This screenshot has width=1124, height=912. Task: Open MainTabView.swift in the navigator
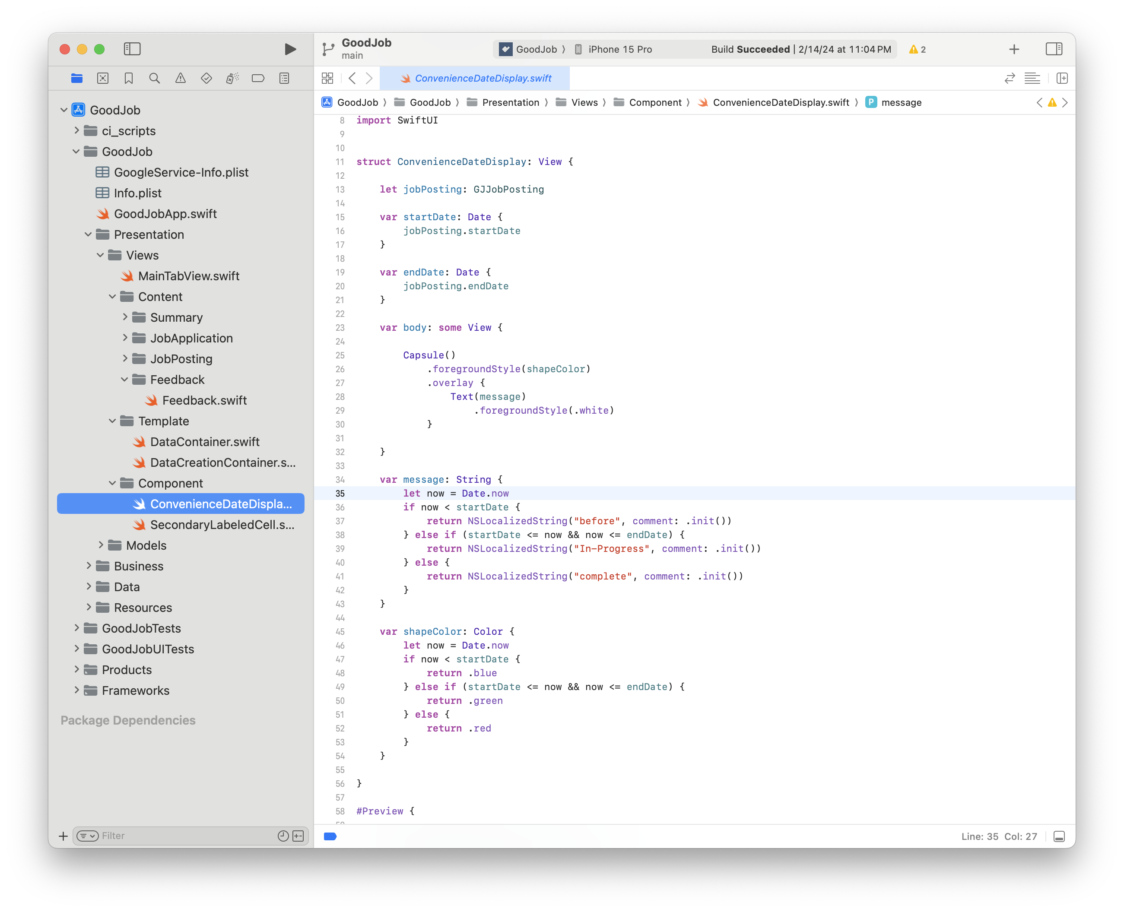click(188, 276)
